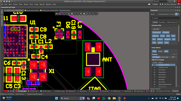Click the blue filter icon in Properties
The image size is (181, 101).
pyautogui.click(x=176, y=14)
